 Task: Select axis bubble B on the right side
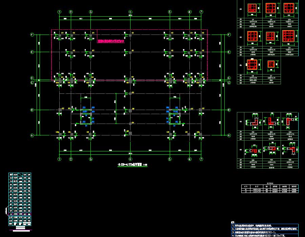[229, 110]
